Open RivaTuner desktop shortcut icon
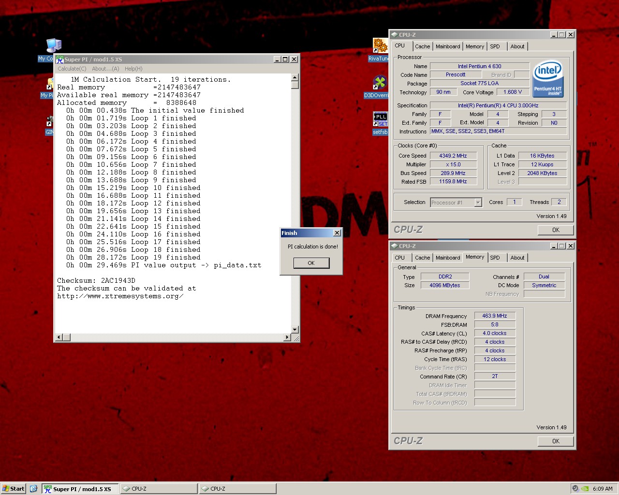 [380, 46]
